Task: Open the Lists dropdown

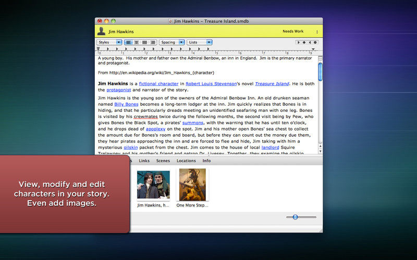Action: tap(200, 42)
